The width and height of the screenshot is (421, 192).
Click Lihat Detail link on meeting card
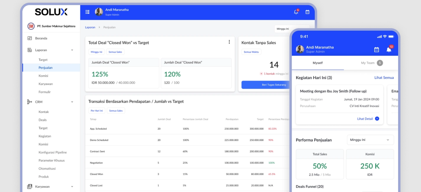tap(365, 119)
